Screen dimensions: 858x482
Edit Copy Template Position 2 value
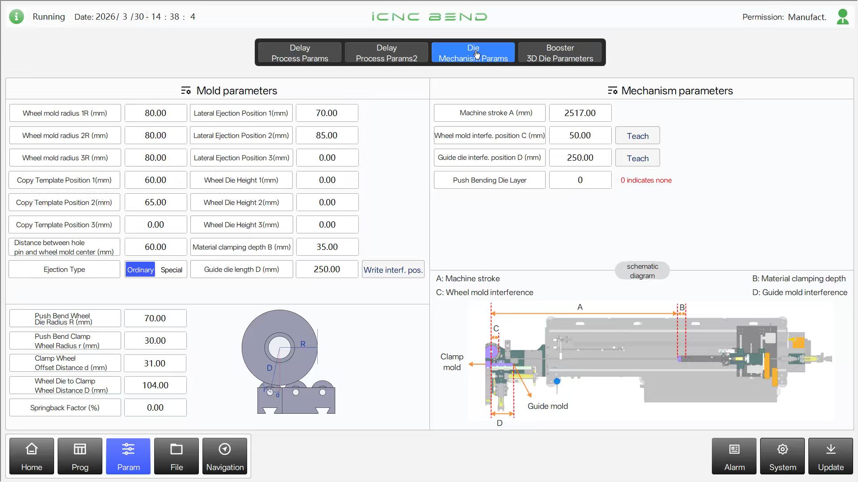coord(156,202)
